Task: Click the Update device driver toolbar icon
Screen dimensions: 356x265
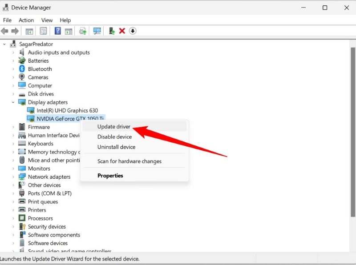Action: (x=83, y=31)
